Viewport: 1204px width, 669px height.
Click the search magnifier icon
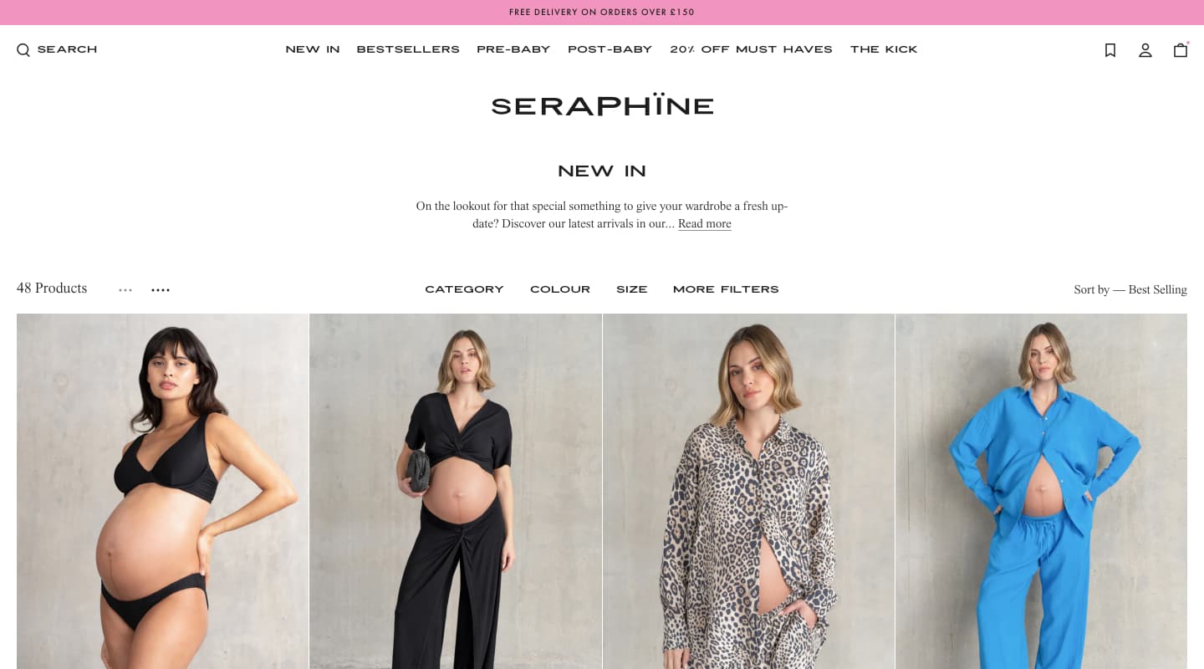[23, 50]
